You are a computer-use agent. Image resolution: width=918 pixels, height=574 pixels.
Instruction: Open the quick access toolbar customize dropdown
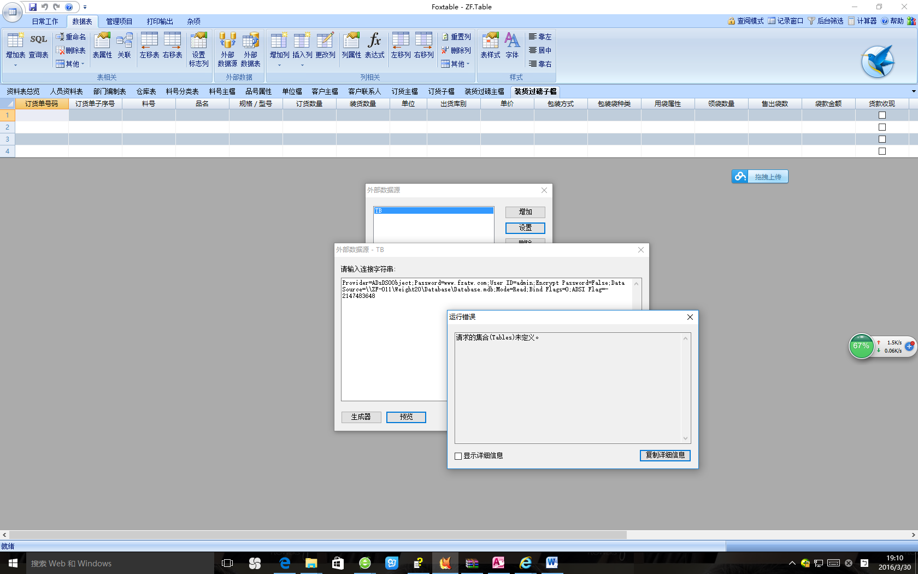point(85,7)
